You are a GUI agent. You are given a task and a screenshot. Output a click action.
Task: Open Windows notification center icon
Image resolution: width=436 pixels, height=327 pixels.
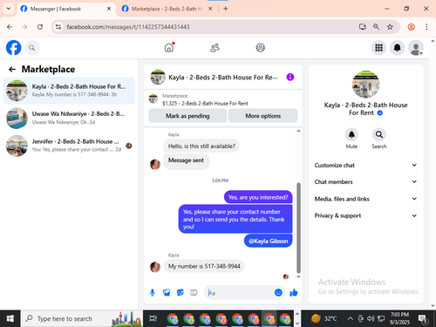point(423,319)
